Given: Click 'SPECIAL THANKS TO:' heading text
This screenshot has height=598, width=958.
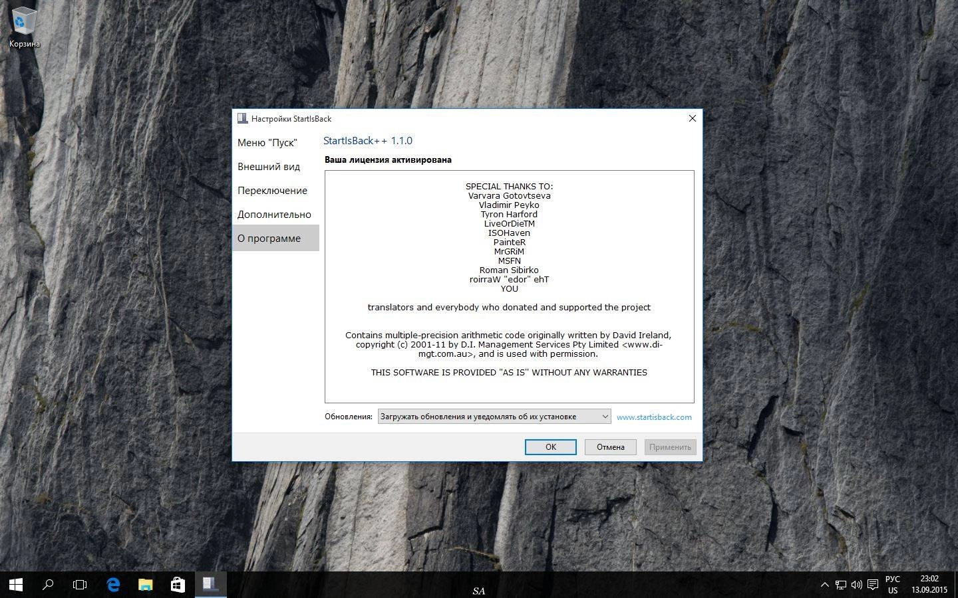Looking at the screenshot, I should coord(509,187).
